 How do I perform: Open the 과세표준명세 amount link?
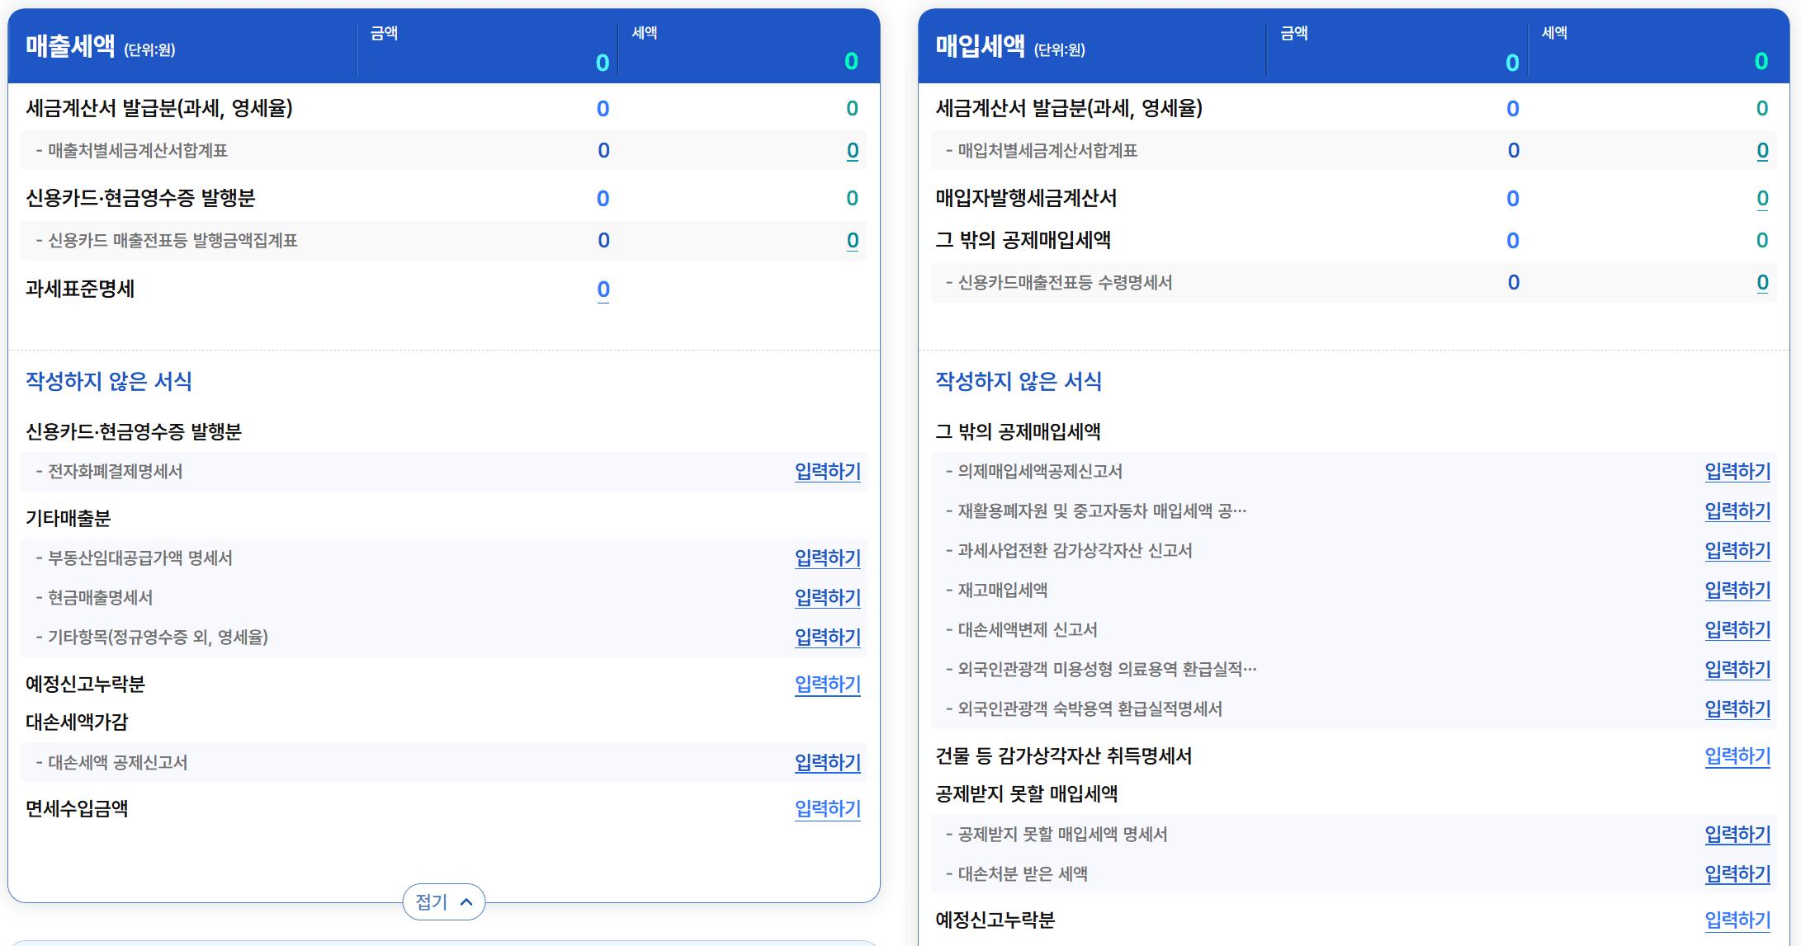click(x=603, y=289)
